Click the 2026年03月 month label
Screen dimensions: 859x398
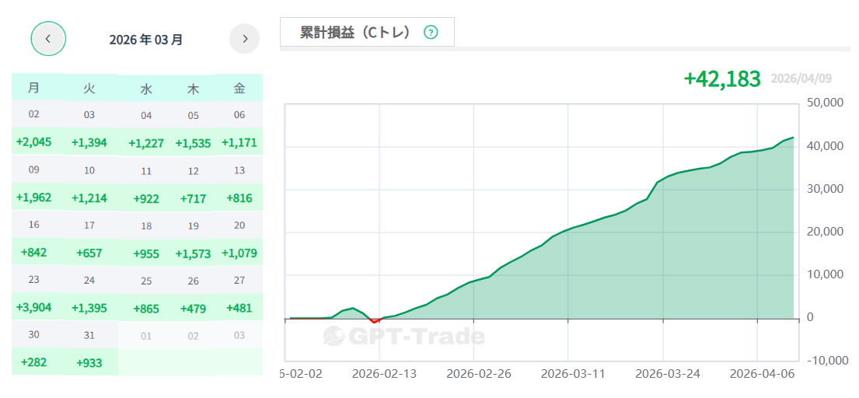click(146, 40)
